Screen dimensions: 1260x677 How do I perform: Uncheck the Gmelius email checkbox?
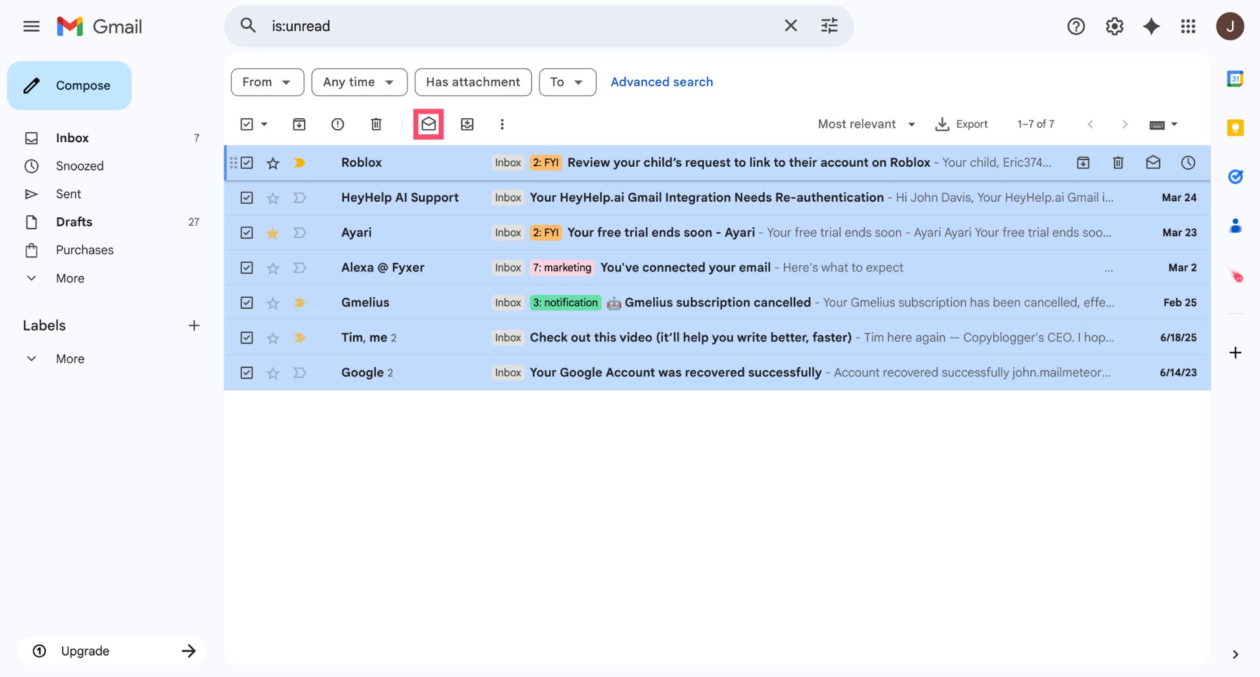click(247, 302)
